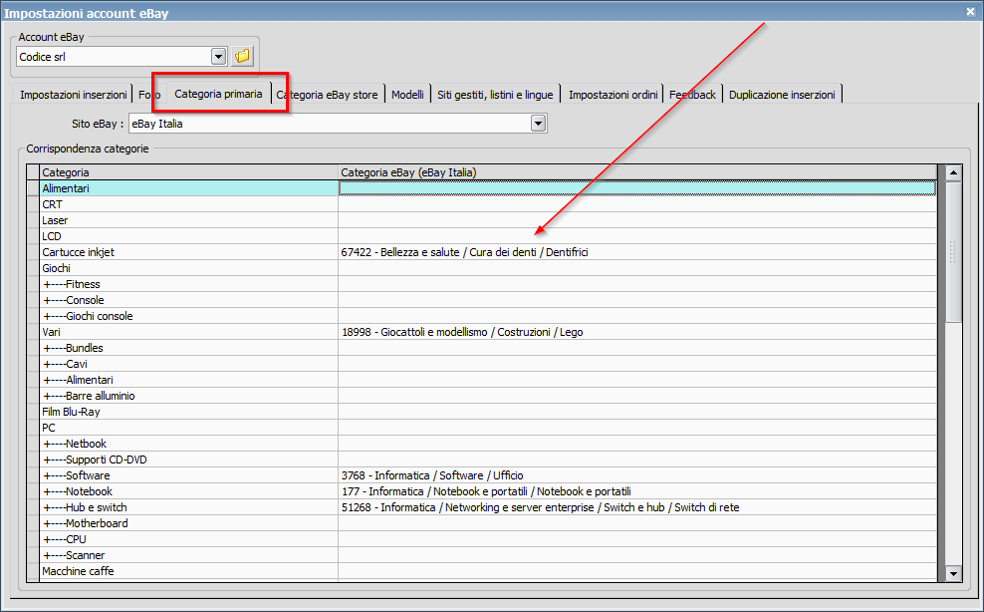
Task: Click the 51268 Informatica Networking Switch di rete cell
Action: click(637, 507)
